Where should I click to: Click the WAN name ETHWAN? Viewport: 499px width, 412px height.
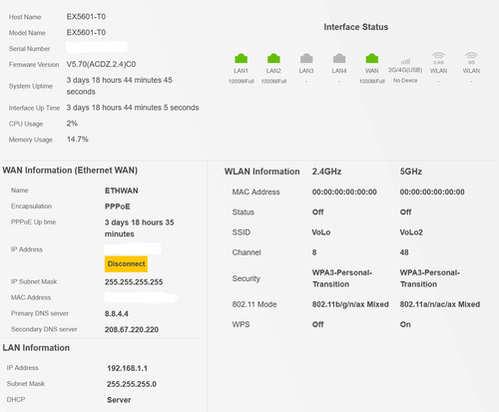pyautogui.click(x=122, y=191)
